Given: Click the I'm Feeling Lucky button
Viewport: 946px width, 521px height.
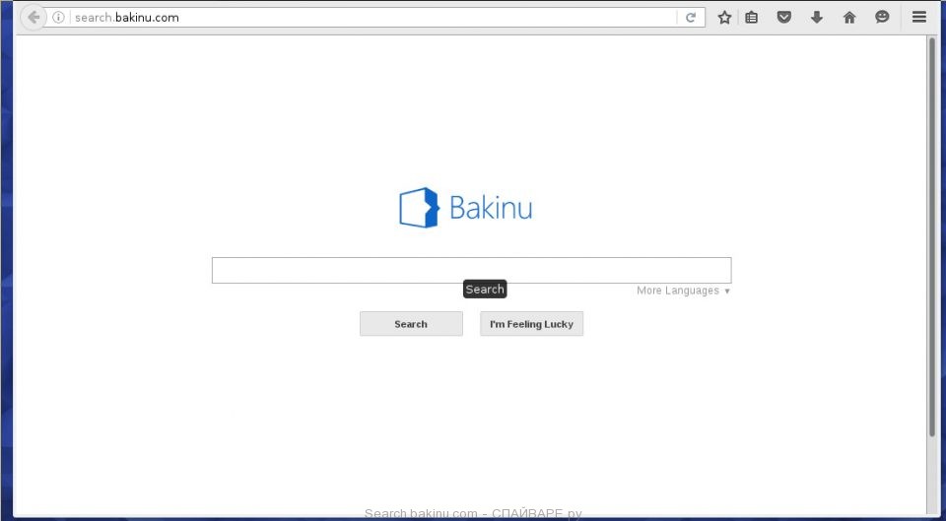Looking at the screenshot, I should pyautogui.click(x=531, y=324).
